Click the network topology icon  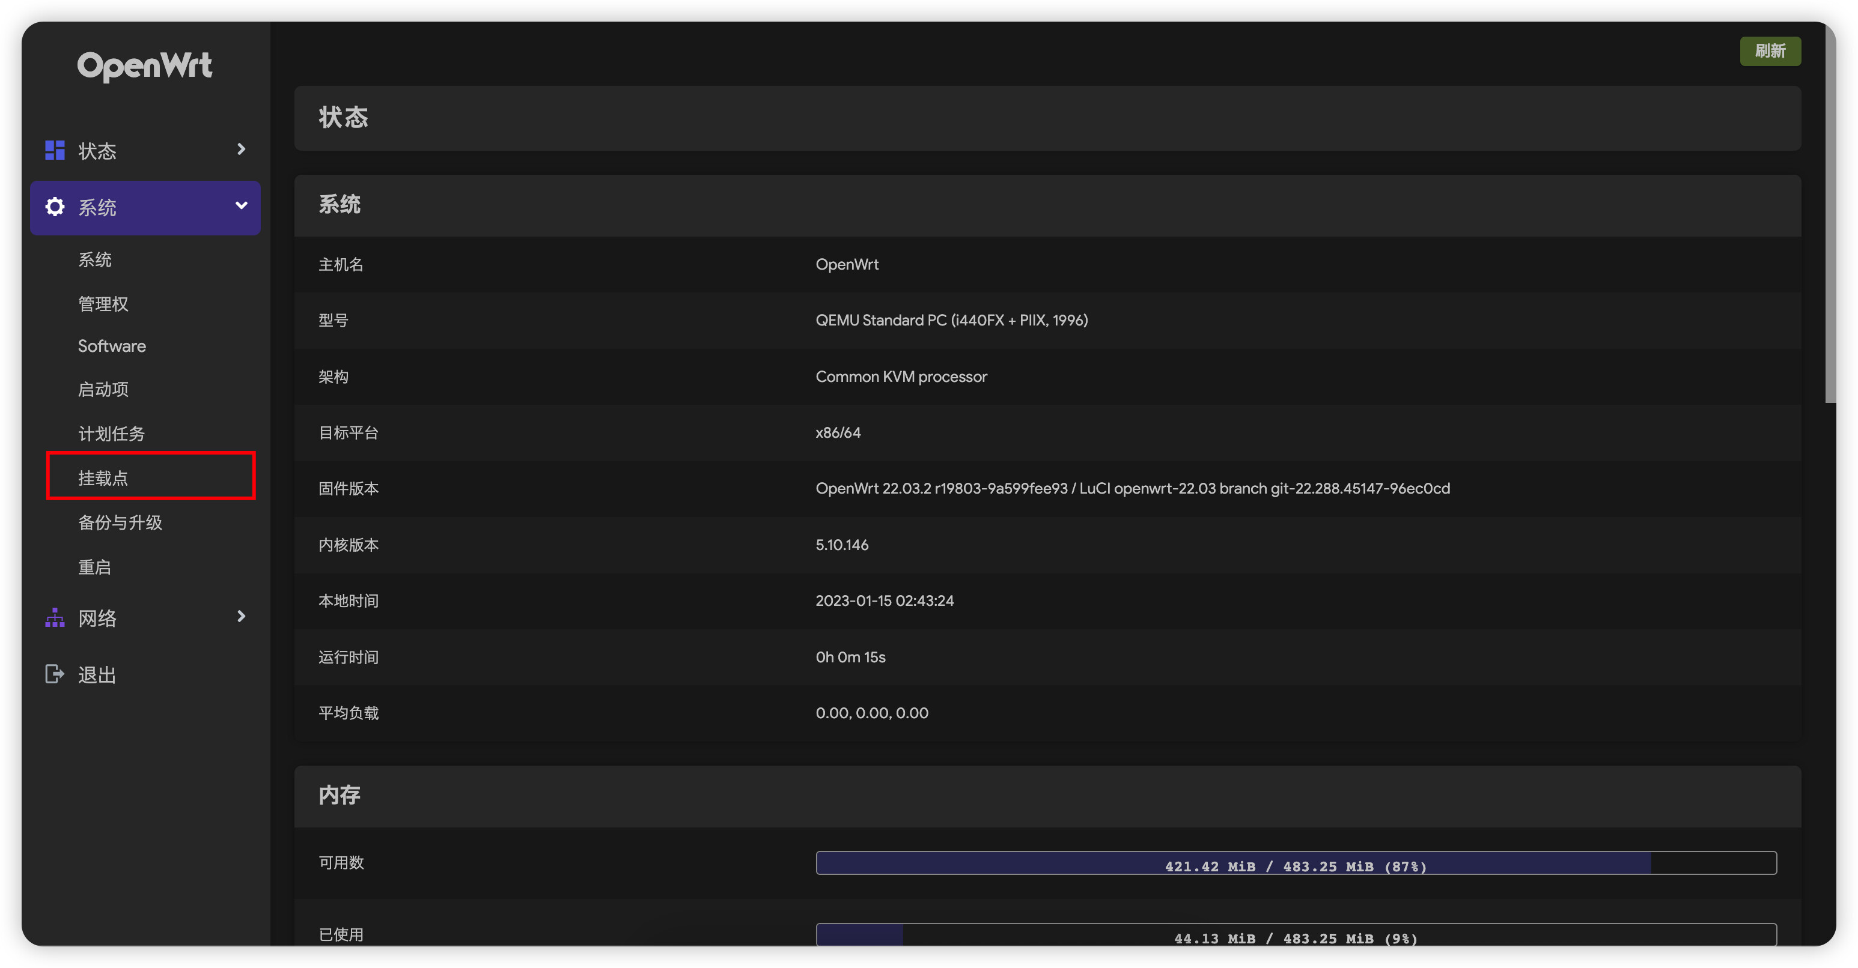tap(55, 618)
